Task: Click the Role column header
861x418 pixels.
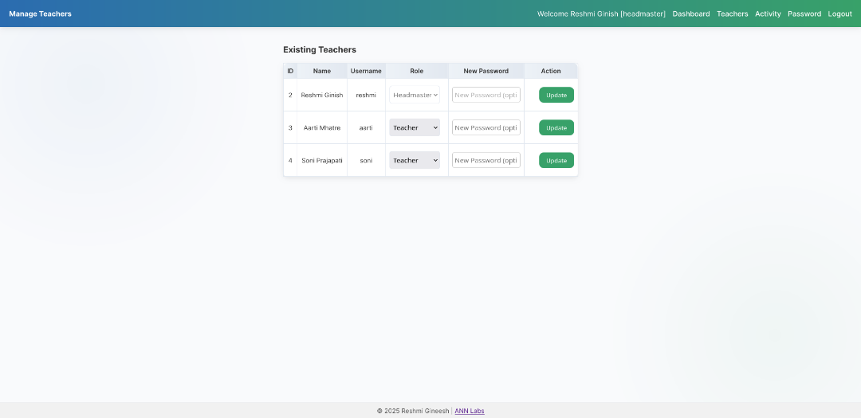Action: pyautogui.click(x=416, y=71)
